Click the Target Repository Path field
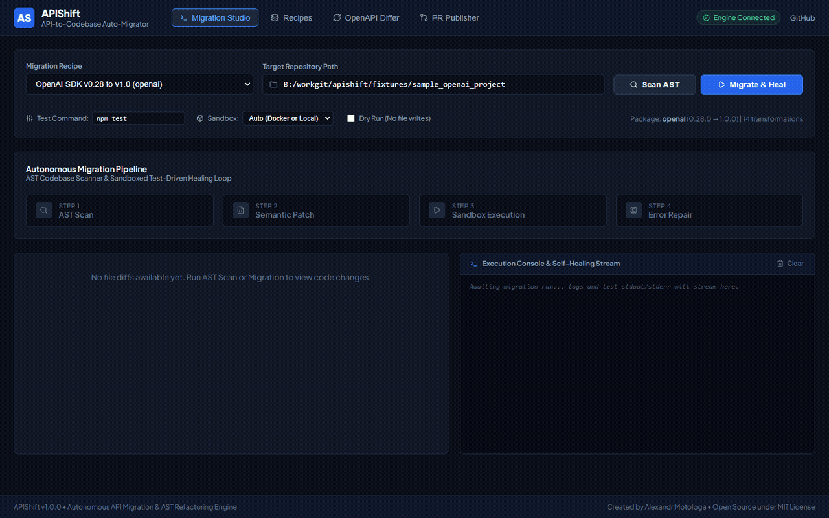Viewport: 829px width, 518px height. coord(433,84)
